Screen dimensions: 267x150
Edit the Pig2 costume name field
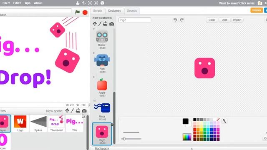click(x=135, y=20)
